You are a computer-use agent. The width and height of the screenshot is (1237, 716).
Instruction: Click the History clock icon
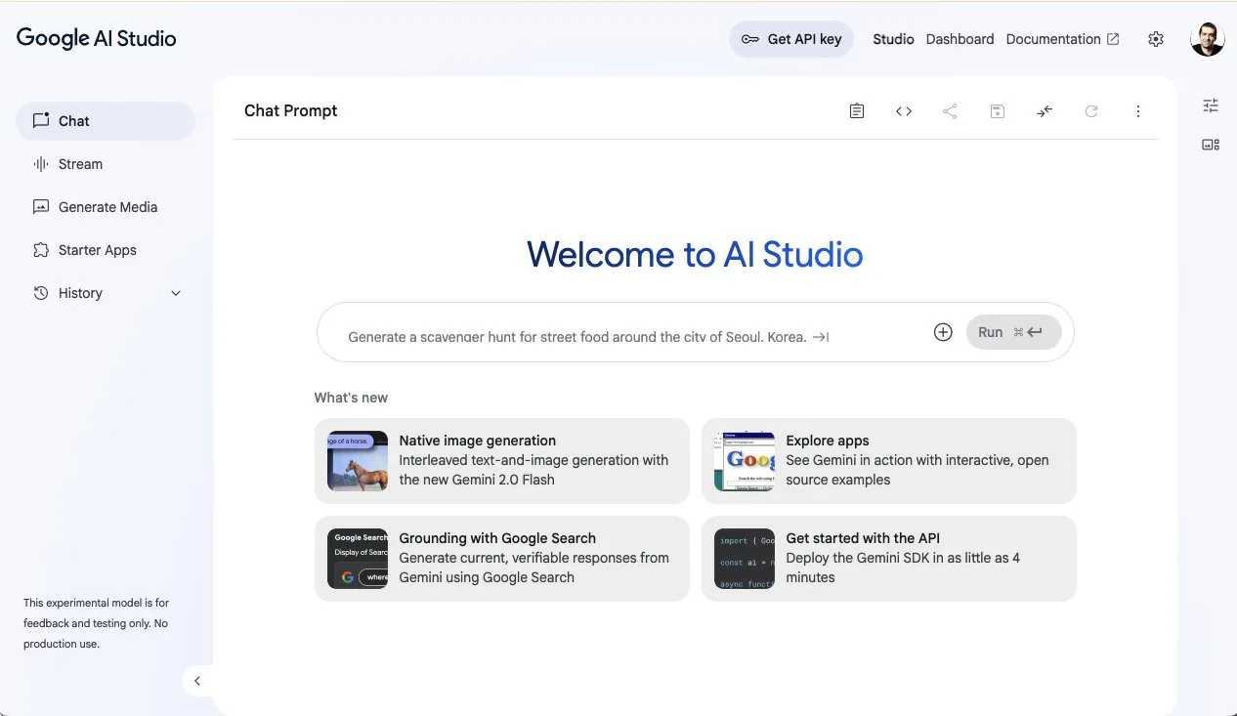pos(41,293)
